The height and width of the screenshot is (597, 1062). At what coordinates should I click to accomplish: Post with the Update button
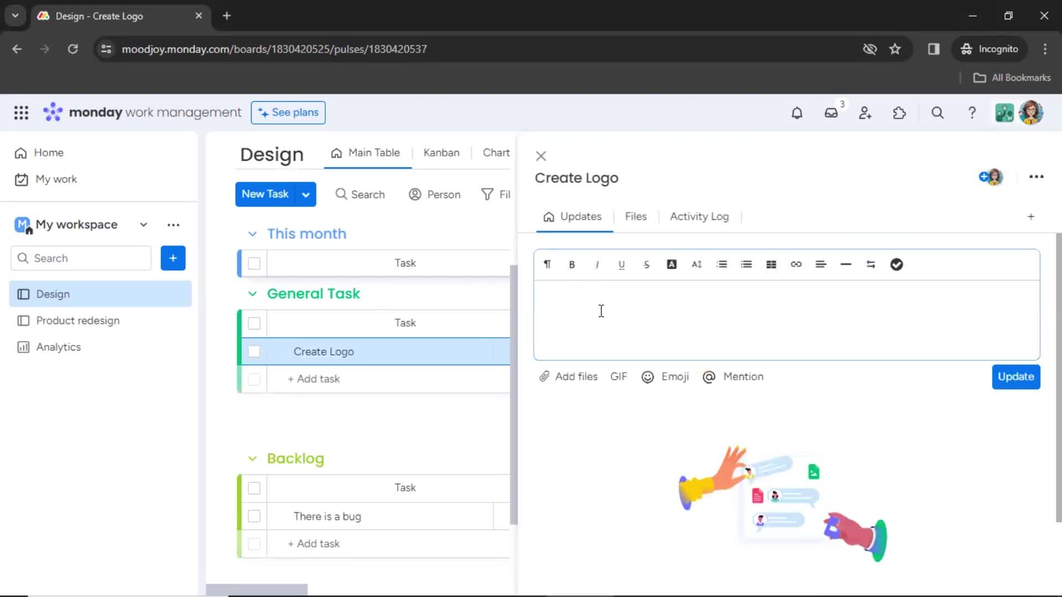(x=1016, y=377)
